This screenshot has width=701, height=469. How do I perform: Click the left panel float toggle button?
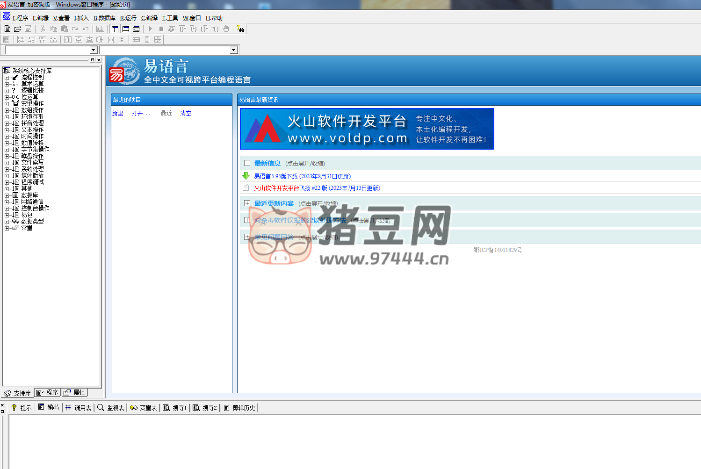tap(93, 60)
